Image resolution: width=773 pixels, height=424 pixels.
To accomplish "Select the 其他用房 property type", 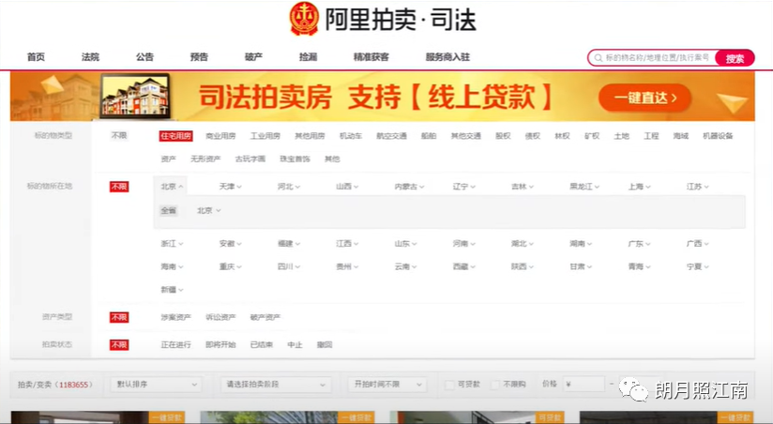I will coord(310,136).
